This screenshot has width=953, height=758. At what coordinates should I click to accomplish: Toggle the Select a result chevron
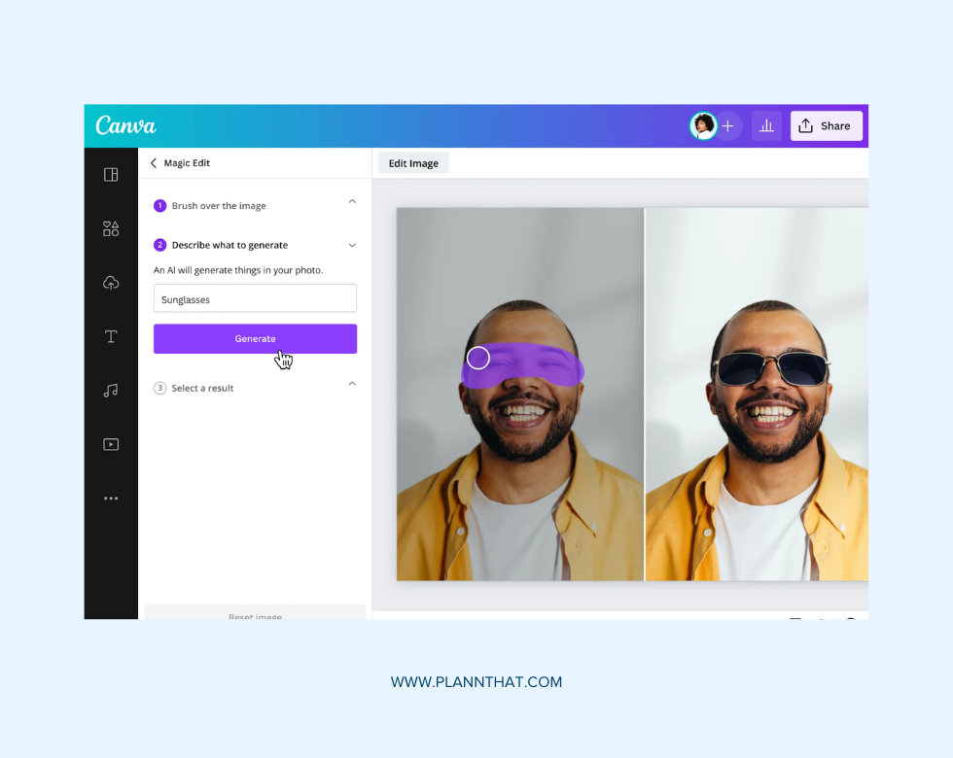point(352,384)
